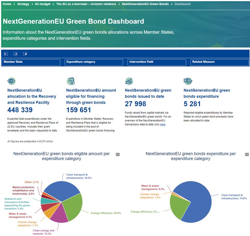Open the hamburger menu of expenditure chart
Image resolution: width=250 pixels, height=236 pixels.
click(x=247, y=154)
